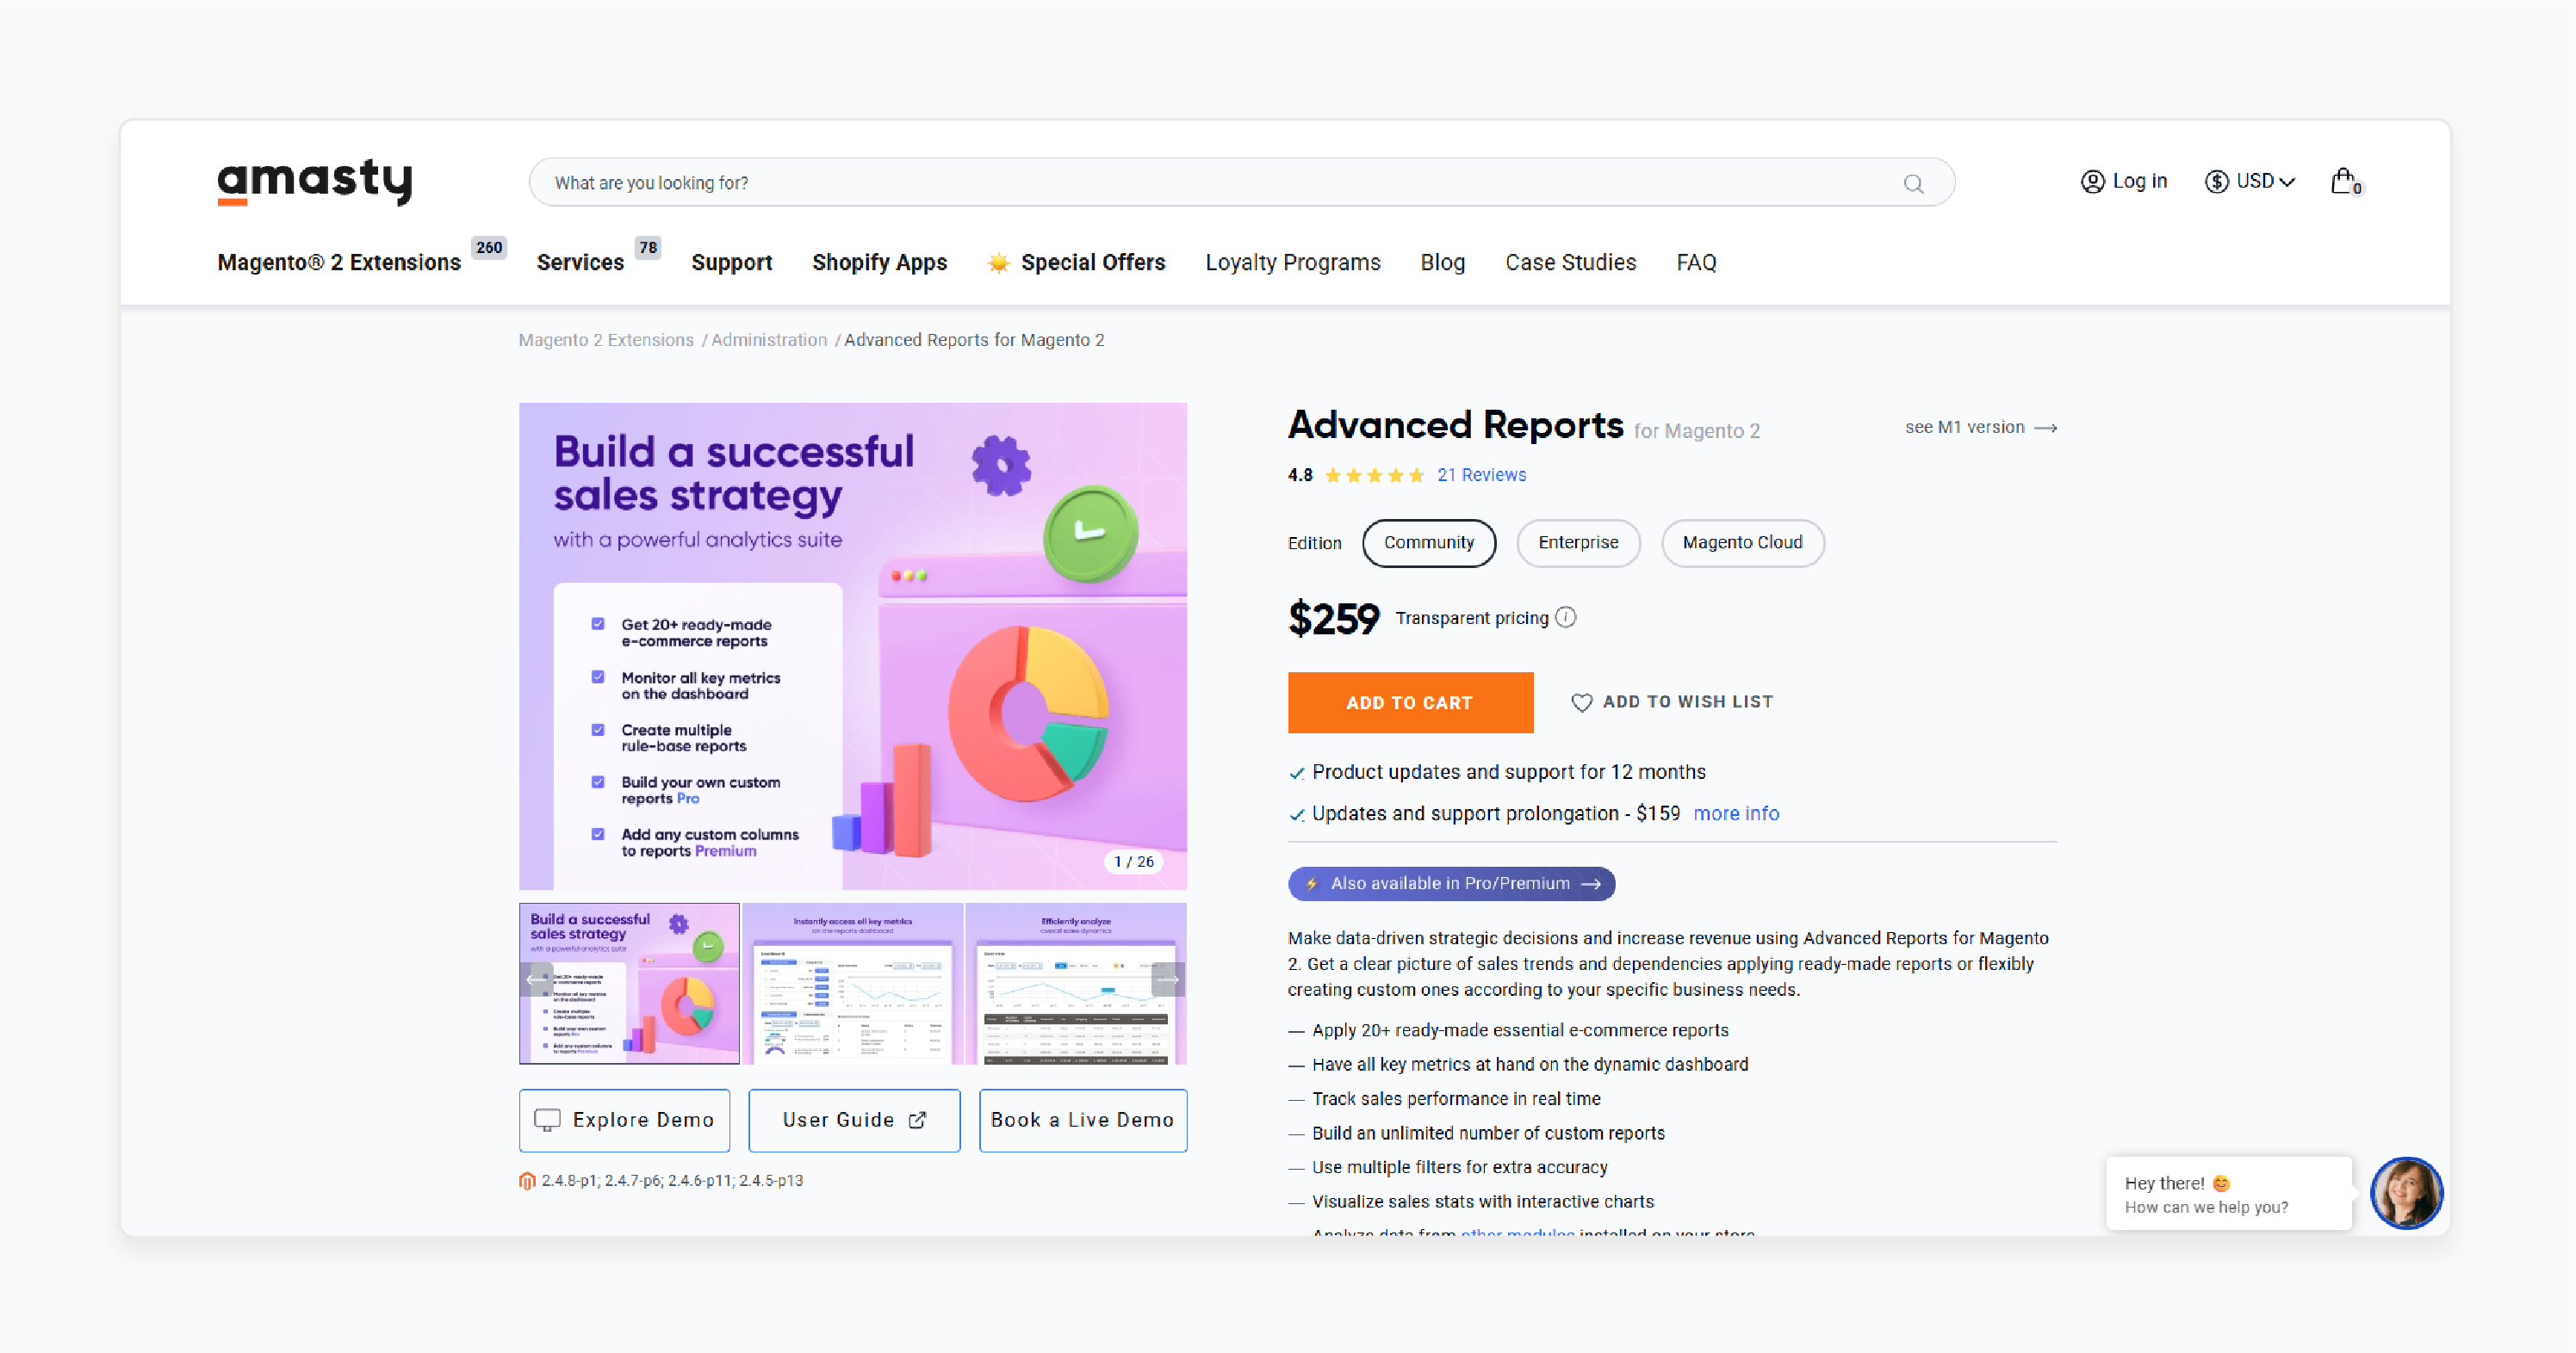Open the FAQ page
The height and width of the screenshot is (1353, 2576).
click(1696, 263)
